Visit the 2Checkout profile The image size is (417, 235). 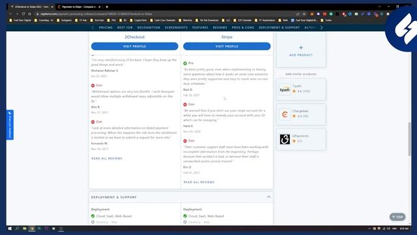(135, 46)
